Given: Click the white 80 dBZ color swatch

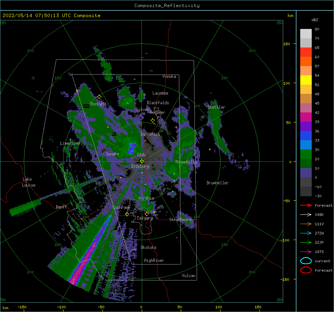Looking at the screenshot, I should pyautogui.click(x=306, y=33).
